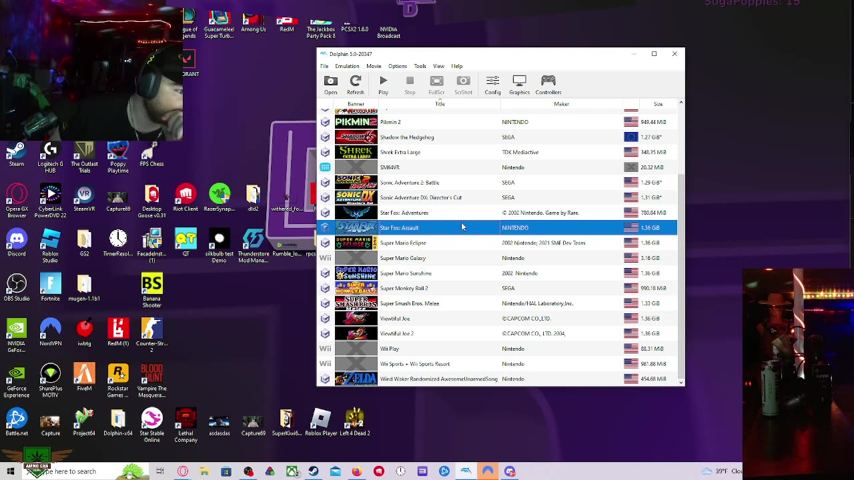Select Super Mario Galaxy row

coord(497,258)
